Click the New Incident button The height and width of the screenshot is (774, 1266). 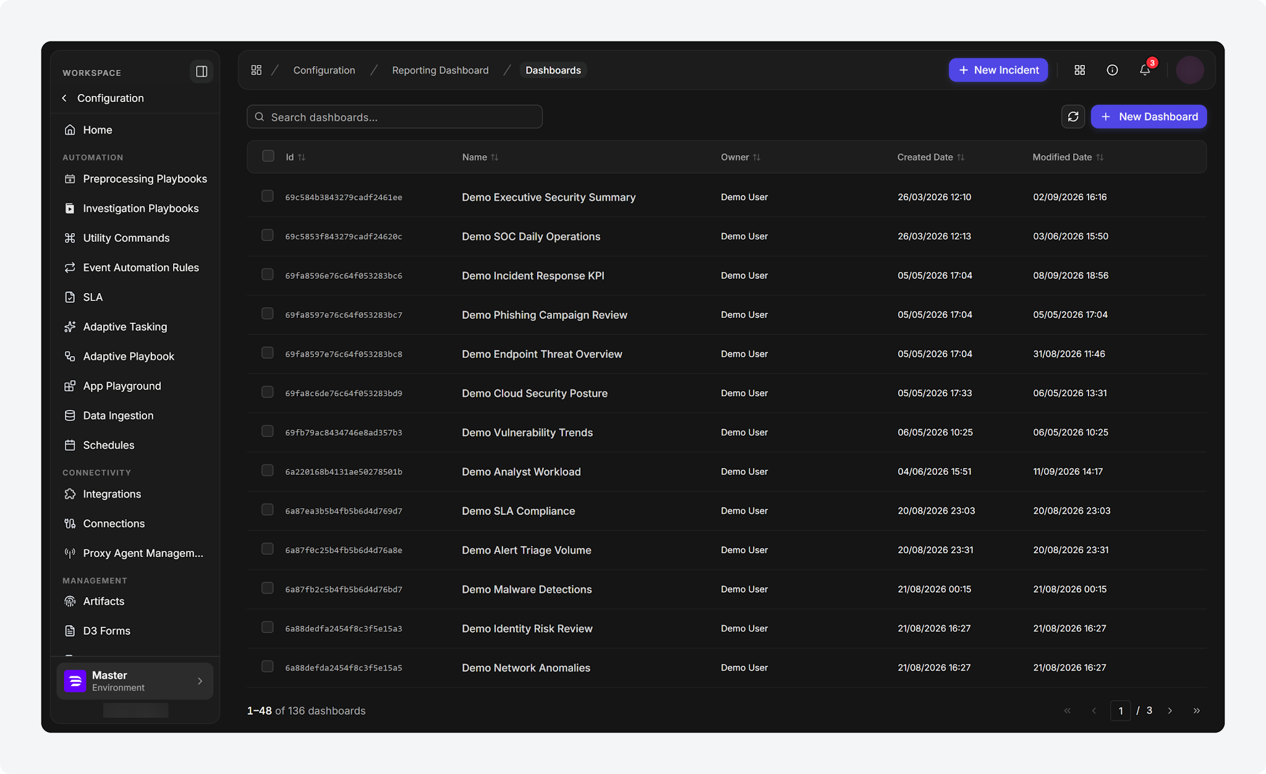998,70
